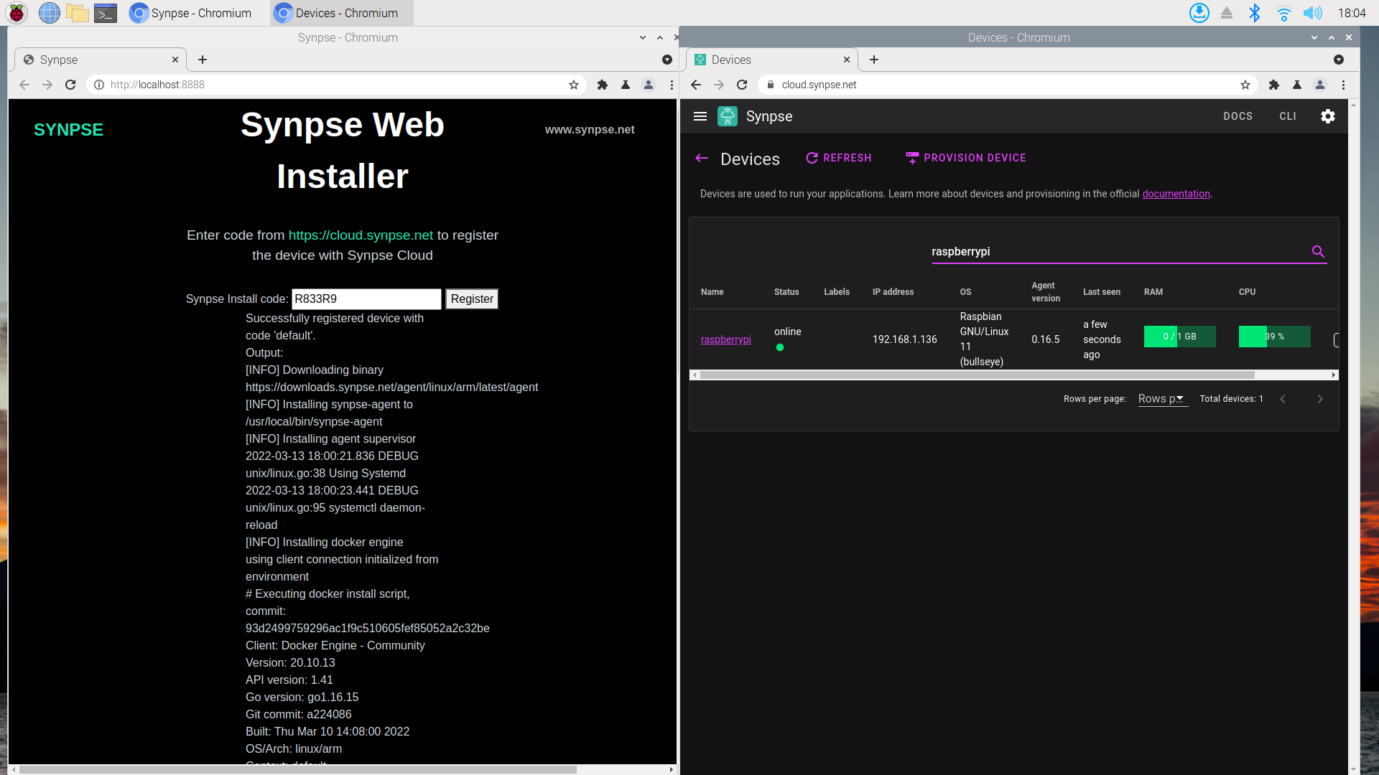Click the PROVISION DEVICE button

pos(965,158)
